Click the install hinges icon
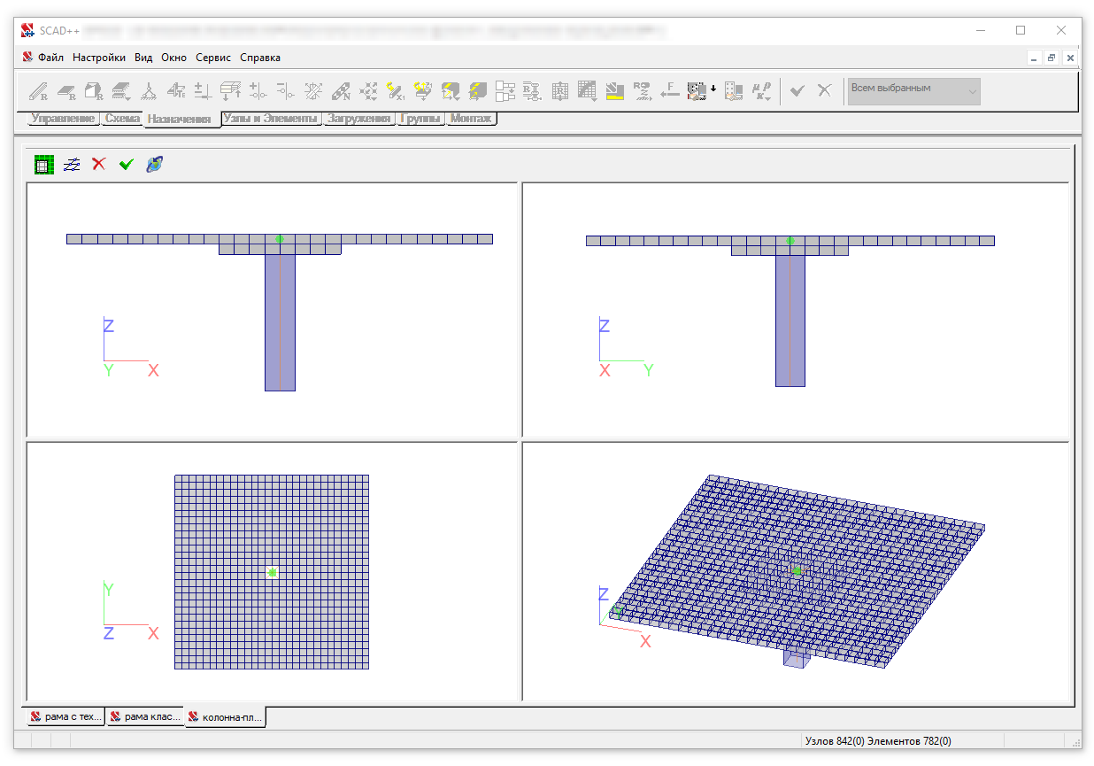Screen dimensions: 1094x766 coord(258,90)
